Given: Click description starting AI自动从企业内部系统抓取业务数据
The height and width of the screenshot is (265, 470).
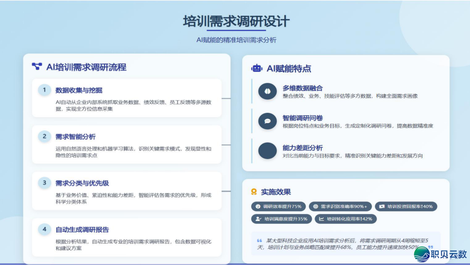Looking at the screenshot, I should (134, 105).
